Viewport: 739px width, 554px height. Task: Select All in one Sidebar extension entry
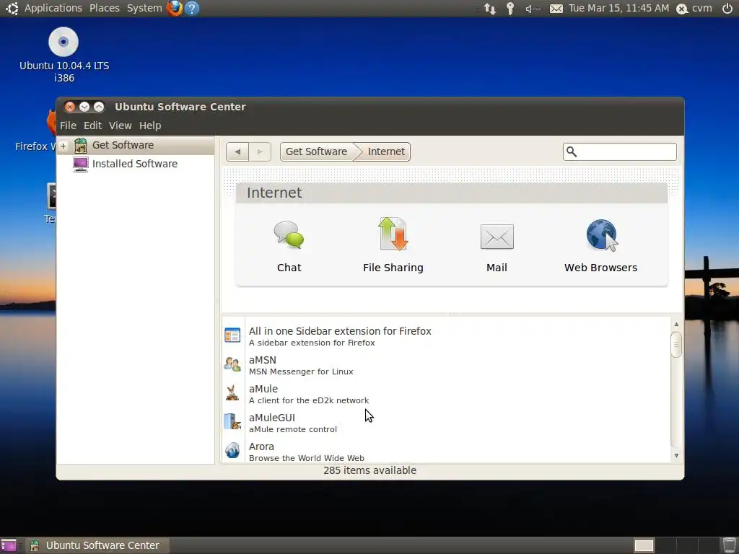pos(340,331)
